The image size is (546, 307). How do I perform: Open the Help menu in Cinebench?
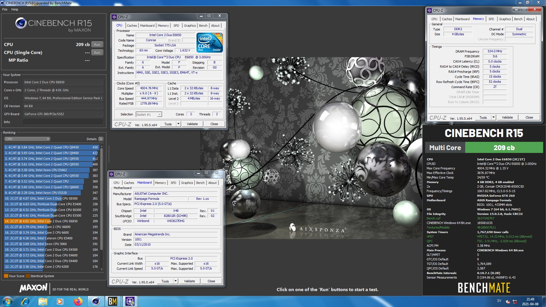pos(15,9)
